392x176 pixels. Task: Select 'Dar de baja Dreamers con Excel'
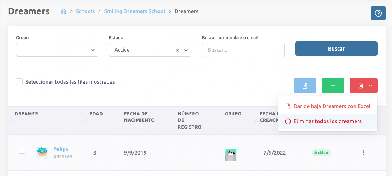point(328,106)
